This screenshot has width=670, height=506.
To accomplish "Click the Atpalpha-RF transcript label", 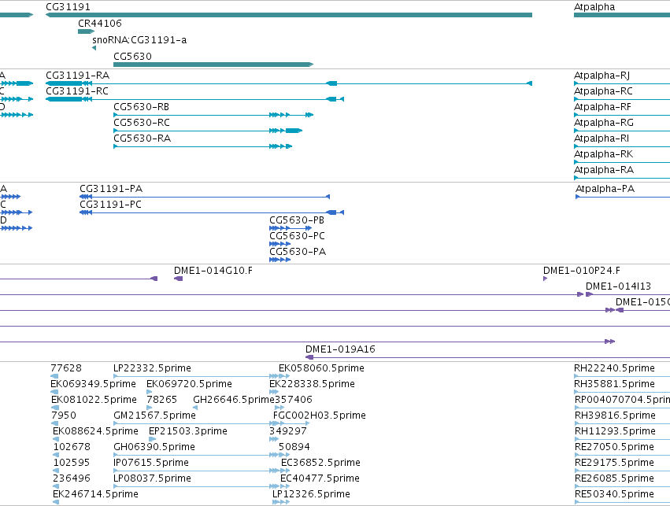I will pos(602,107).
